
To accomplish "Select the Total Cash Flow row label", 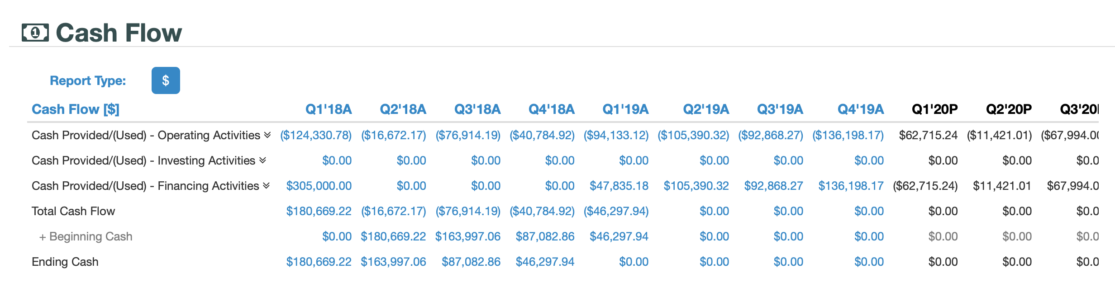I will point(73,211).
